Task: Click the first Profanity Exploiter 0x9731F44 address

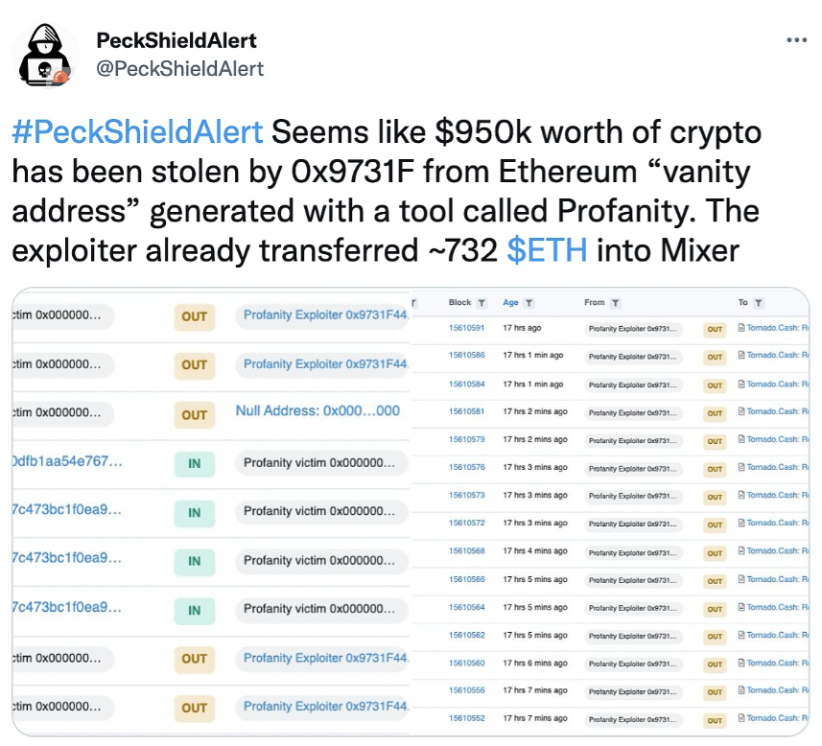Action: [325, 315]
